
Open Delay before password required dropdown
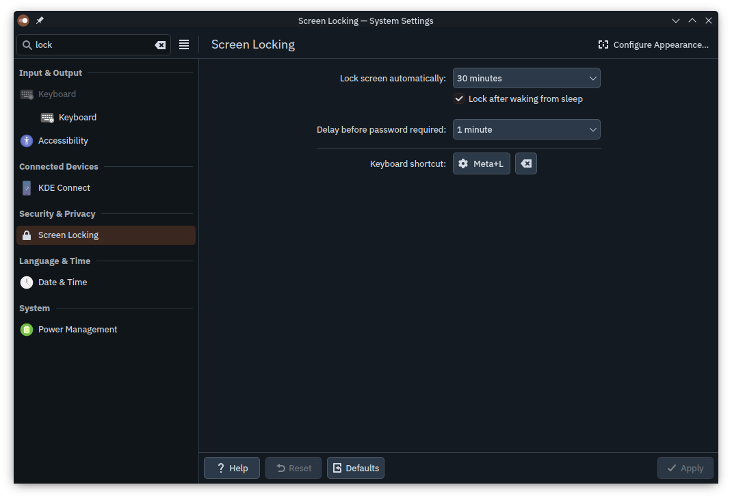(526, 130)
